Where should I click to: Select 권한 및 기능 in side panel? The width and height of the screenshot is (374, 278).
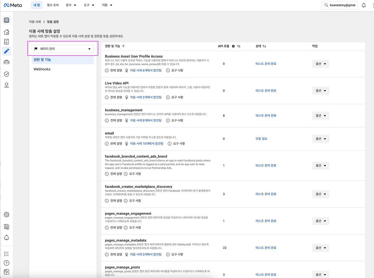(x=63, y=60)
